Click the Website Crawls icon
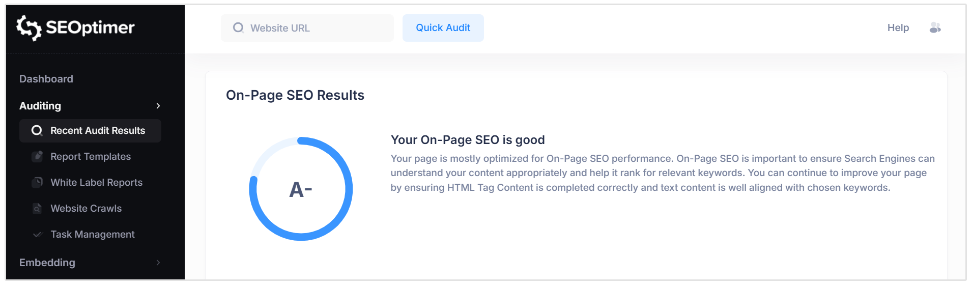This screenshot has height=285, width=972. click(x=37, y=209)
